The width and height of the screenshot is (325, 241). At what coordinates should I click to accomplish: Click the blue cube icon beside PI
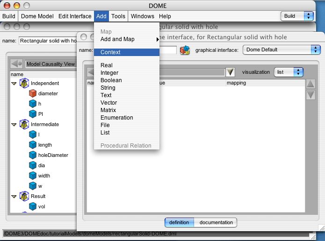point(33,113)
